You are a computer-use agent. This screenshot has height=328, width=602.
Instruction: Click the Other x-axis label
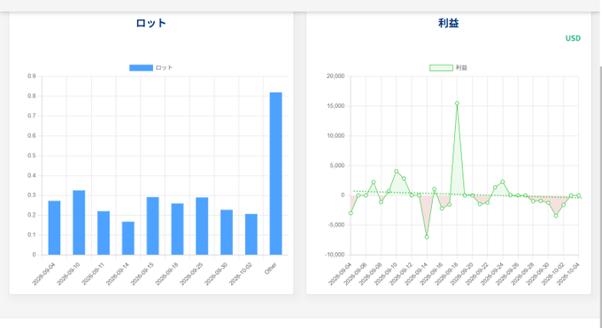(x=271, y=269)
